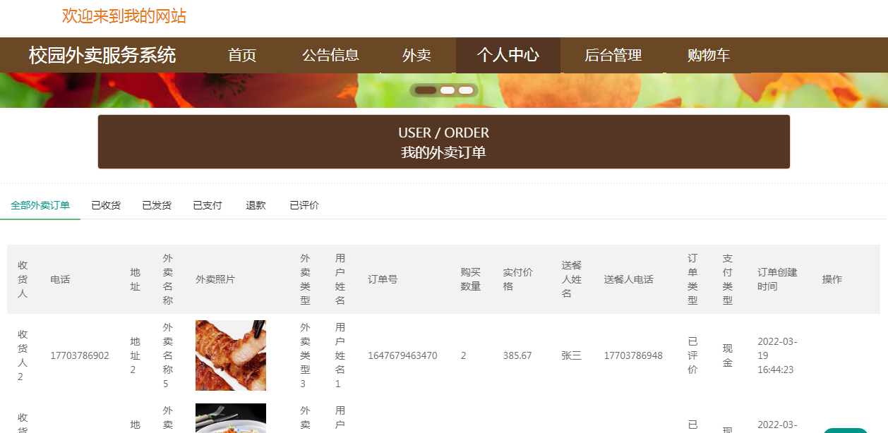
Task: Switch to the 退款 tab
Action: pos(256,205)
